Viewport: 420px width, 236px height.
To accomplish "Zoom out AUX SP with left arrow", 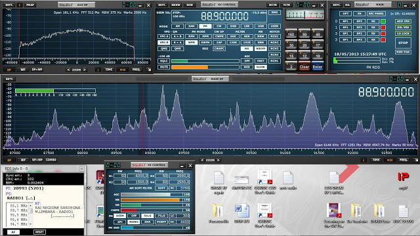I will click(x=68, y=69).
